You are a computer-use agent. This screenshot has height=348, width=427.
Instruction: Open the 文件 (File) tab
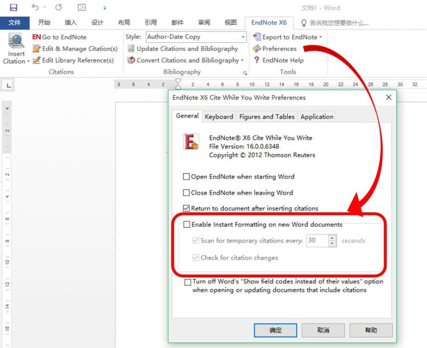[x=15, y=22]
